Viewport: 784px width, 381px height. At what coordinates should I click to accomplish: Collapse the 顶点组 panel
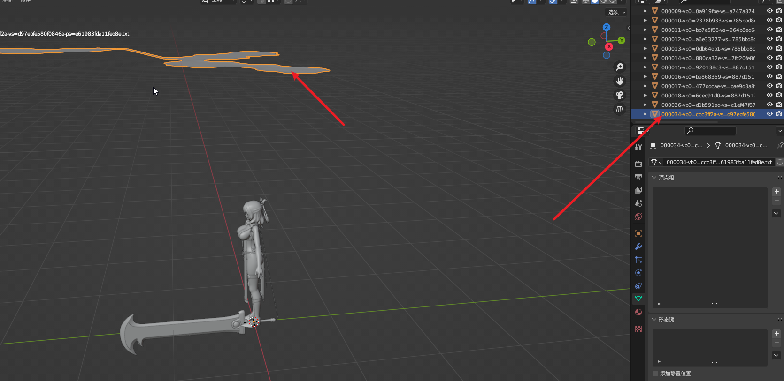tap(654, 178)
